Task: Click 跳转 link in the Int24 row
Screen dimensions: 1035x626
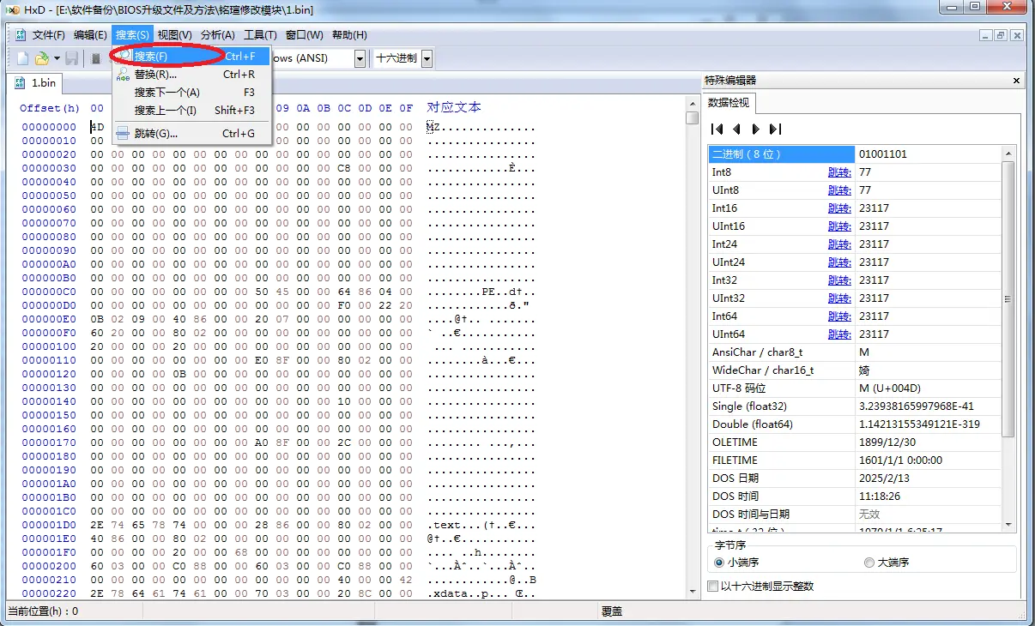Action: pos(839,244)
